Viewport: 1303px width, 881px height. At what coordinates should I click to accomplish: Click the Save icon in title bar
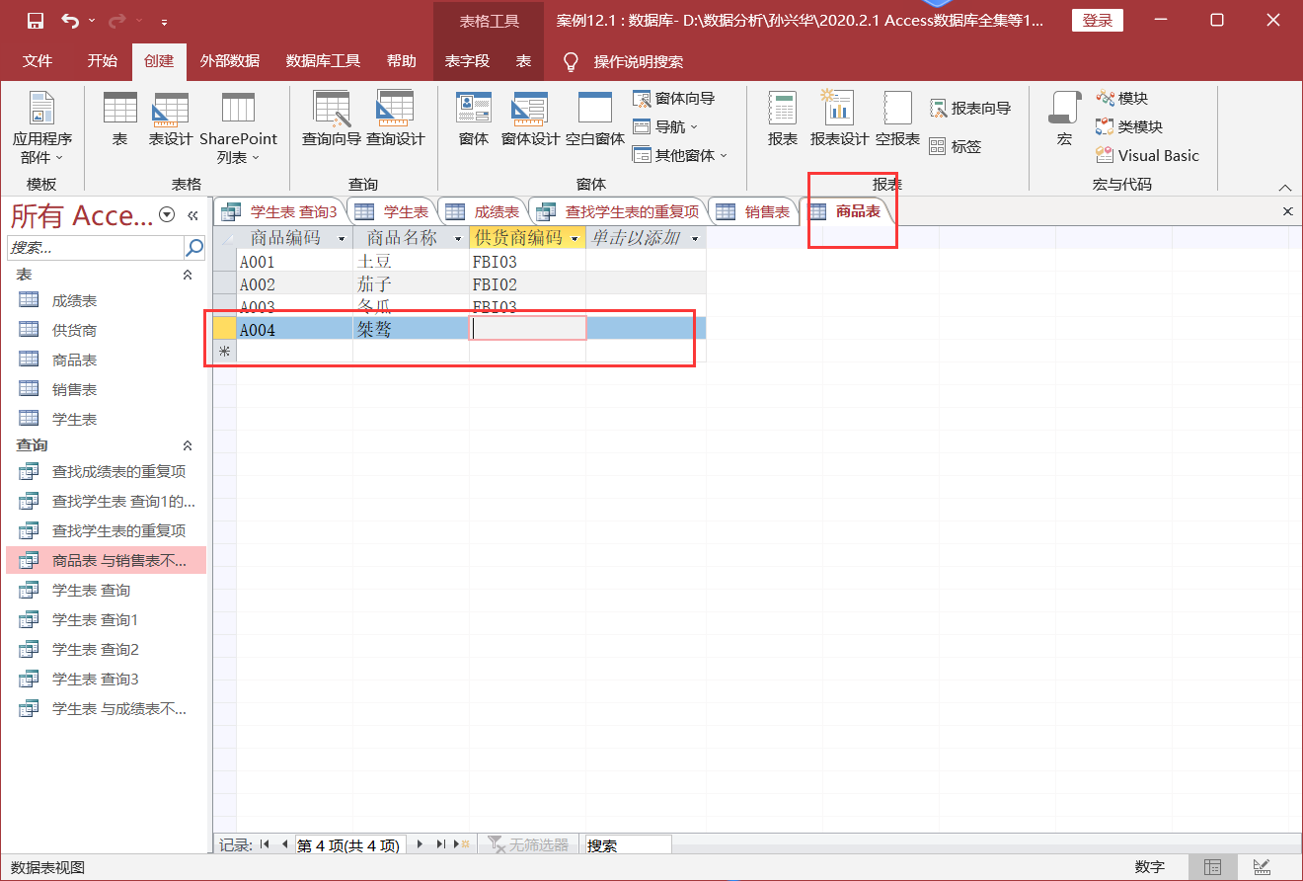[36, 21]
